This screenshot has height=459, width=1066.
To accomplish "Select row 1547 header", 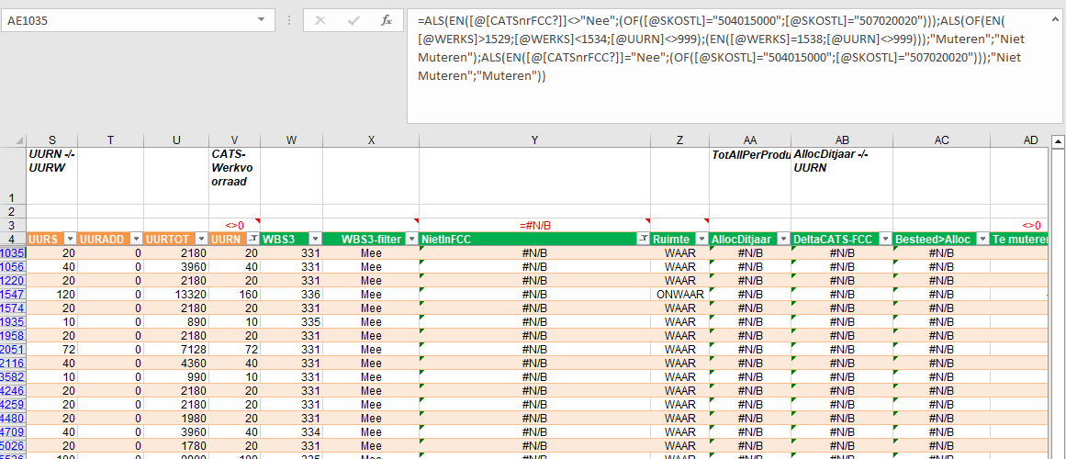I will [13, 295].
